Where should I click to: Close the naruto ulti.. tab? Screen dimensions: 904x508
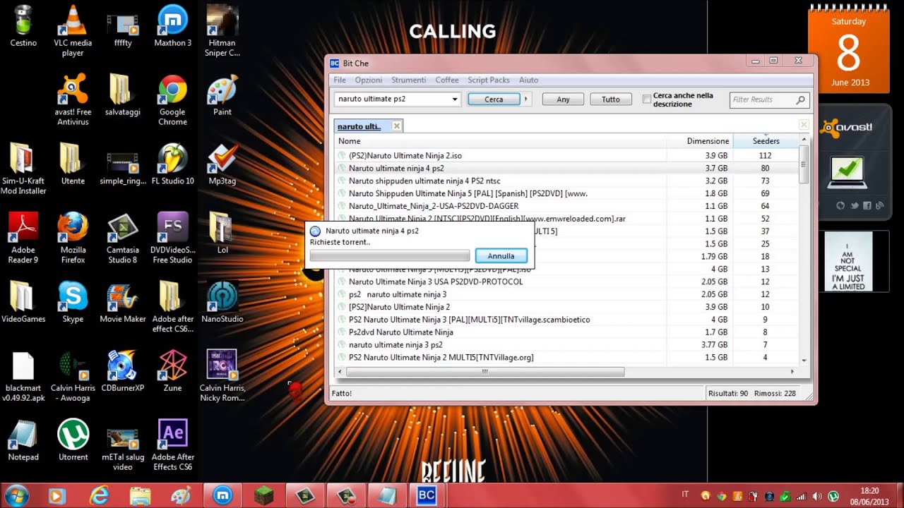pyautogui.click(x=396, y=126)
